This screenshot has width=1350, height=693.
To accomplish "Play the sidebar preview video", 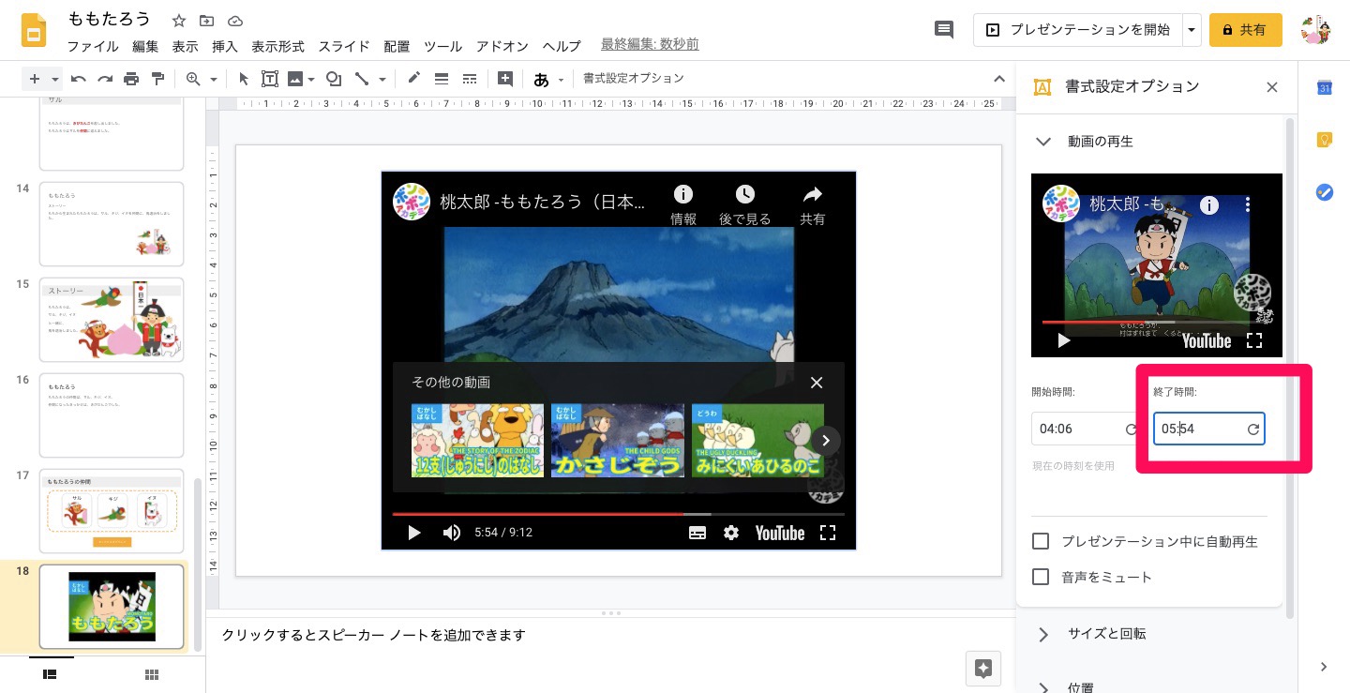I will click(1064, 340).
